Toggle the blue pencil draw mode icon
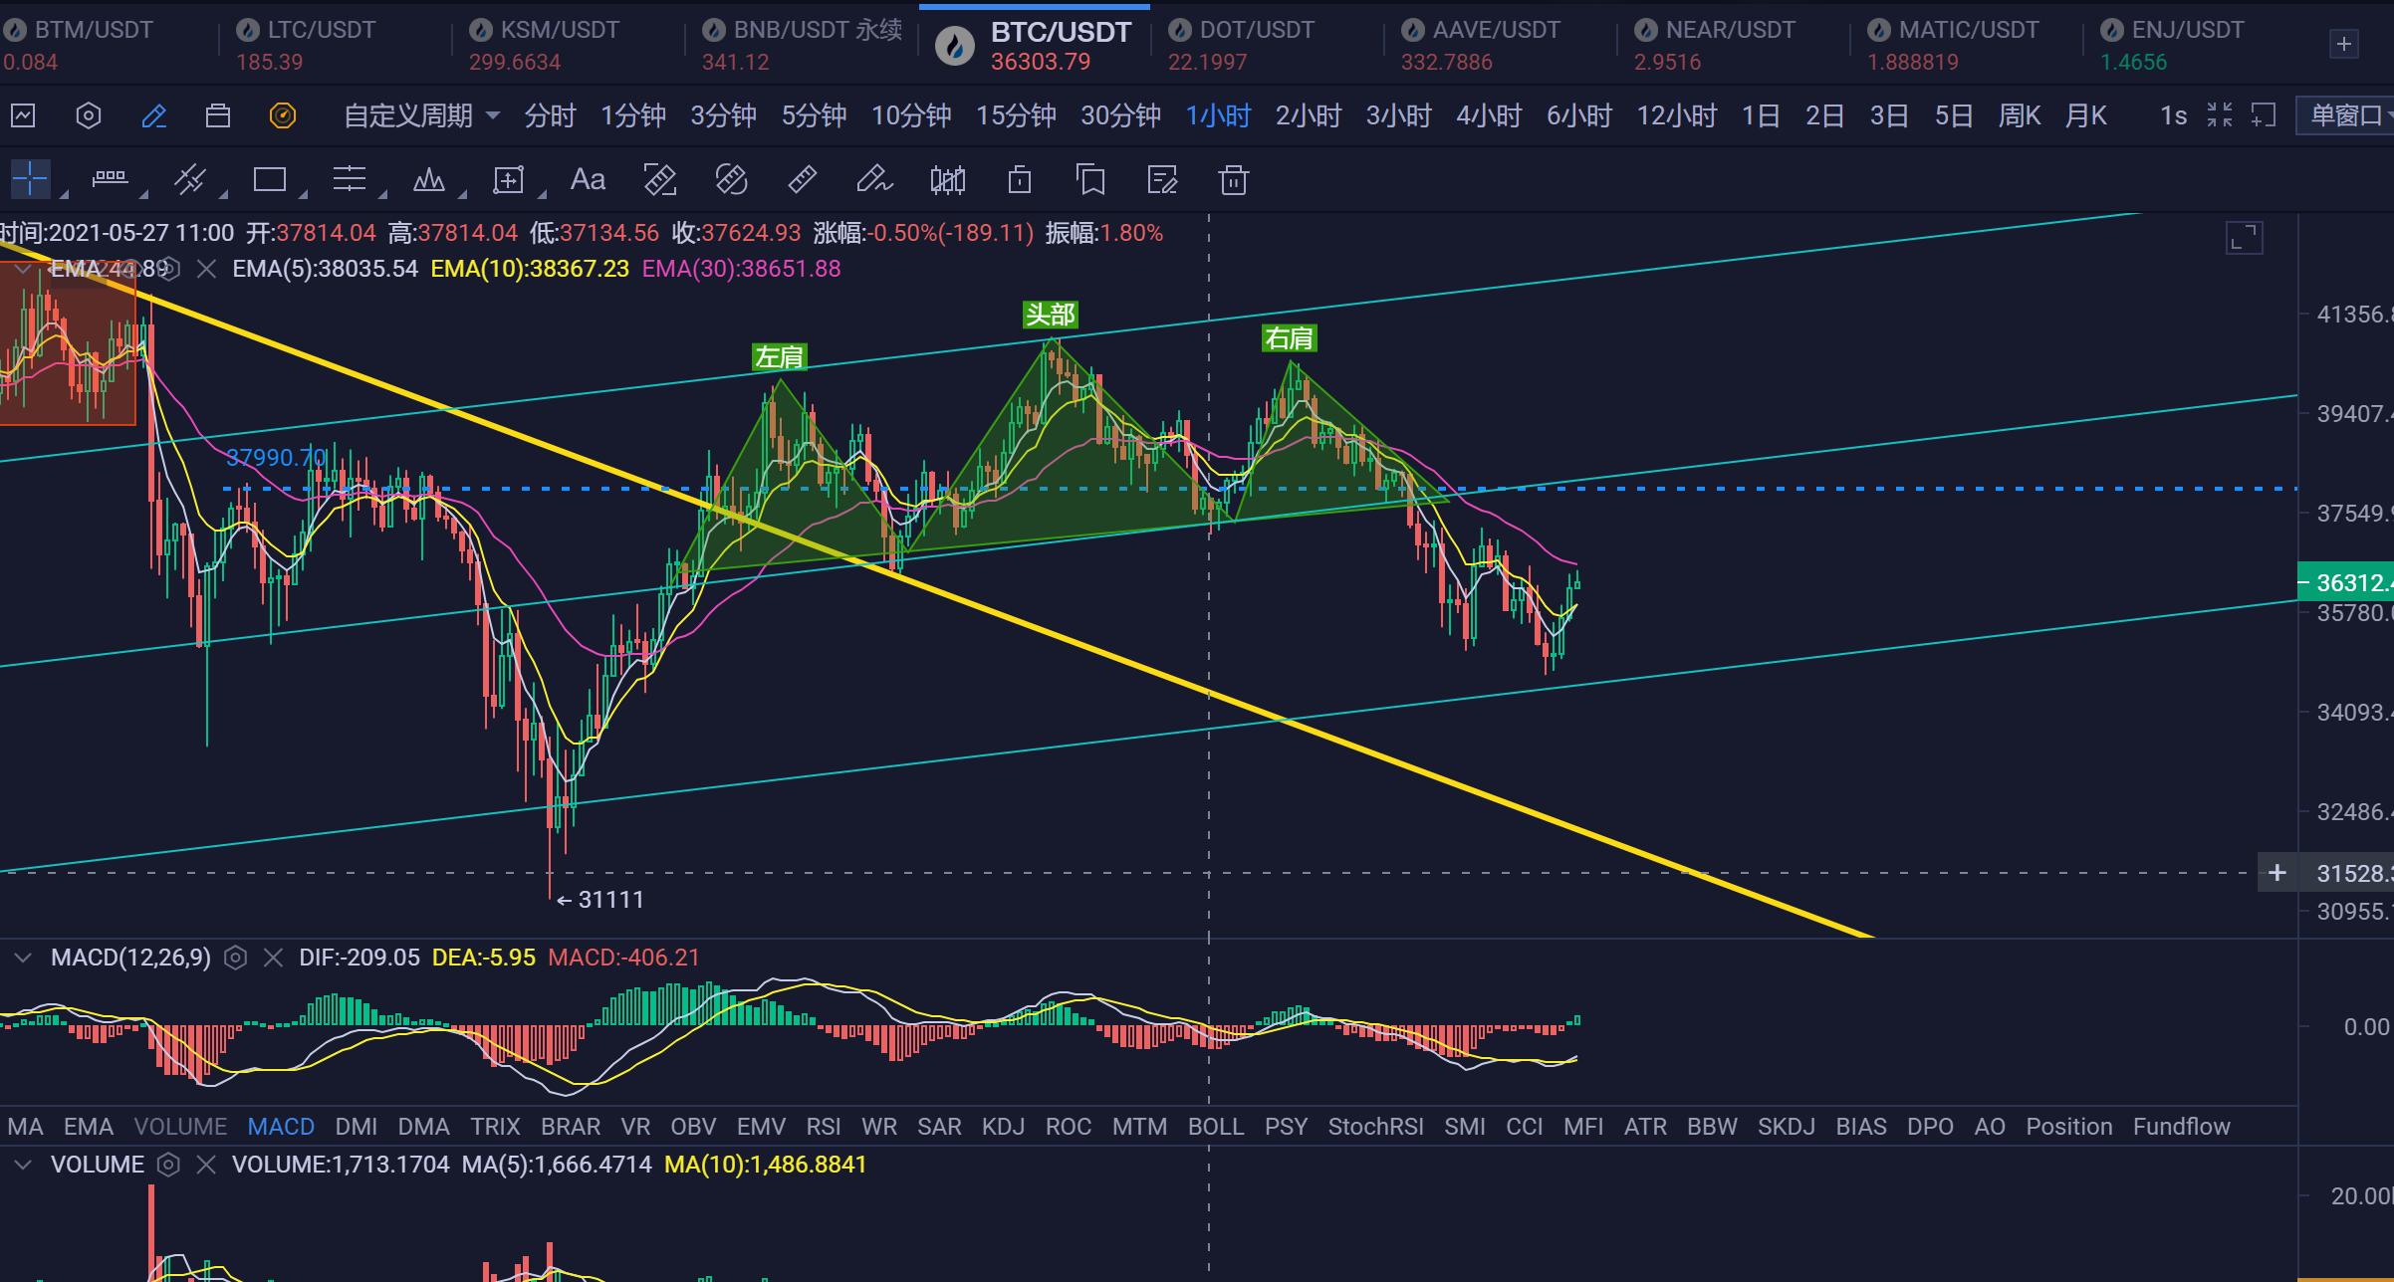 pos(153,116)
